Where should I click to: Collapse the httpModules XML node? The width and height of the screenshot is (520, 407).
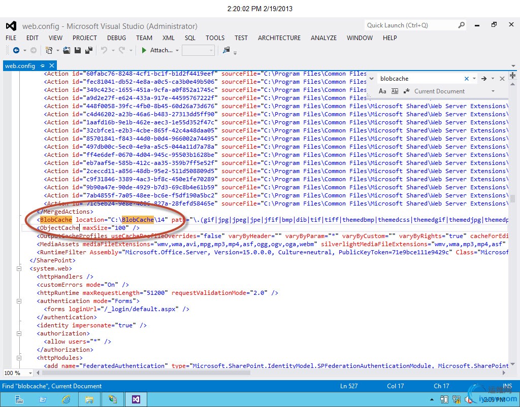point(19,358)
